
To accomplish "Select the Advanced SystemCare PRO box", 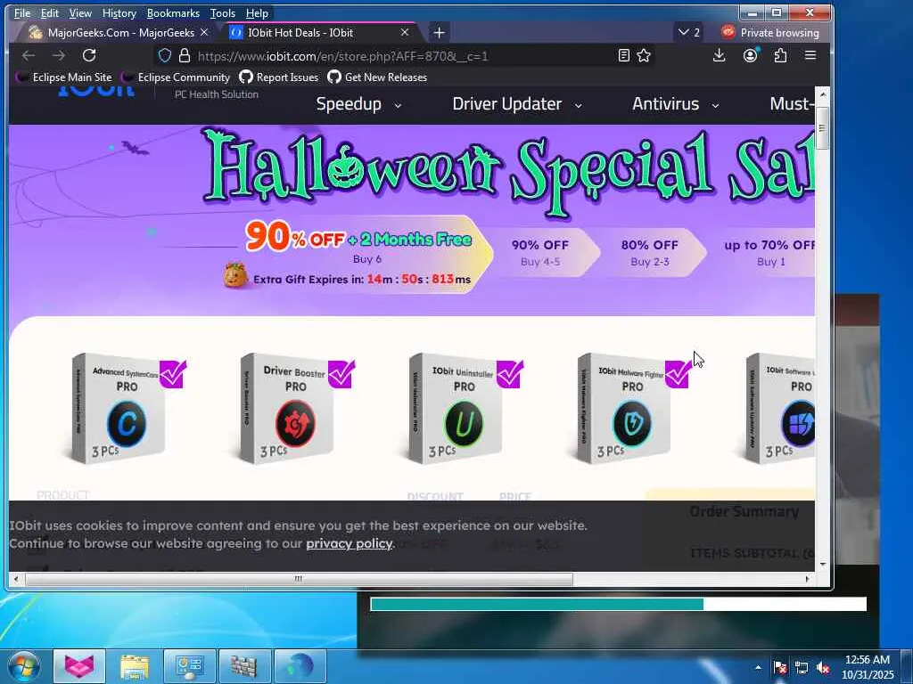I will pyautogui.click(x=119, y=408).
